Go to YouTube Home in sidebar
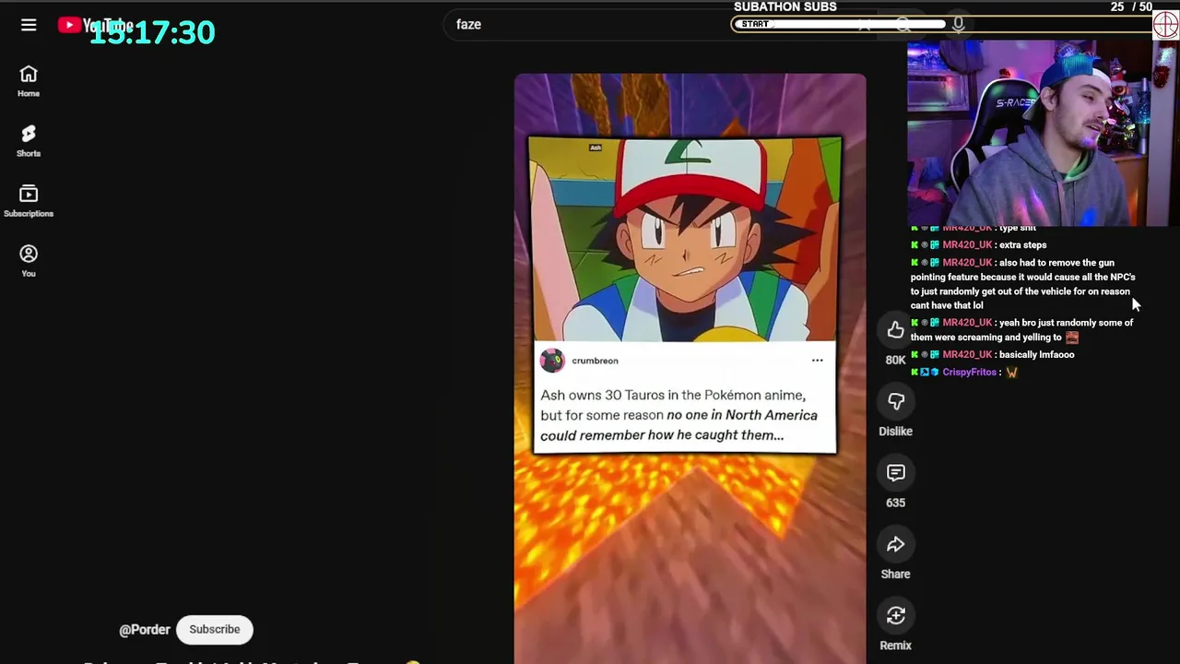This screenshot has height=664, width=1180. [x=29, y=81]
